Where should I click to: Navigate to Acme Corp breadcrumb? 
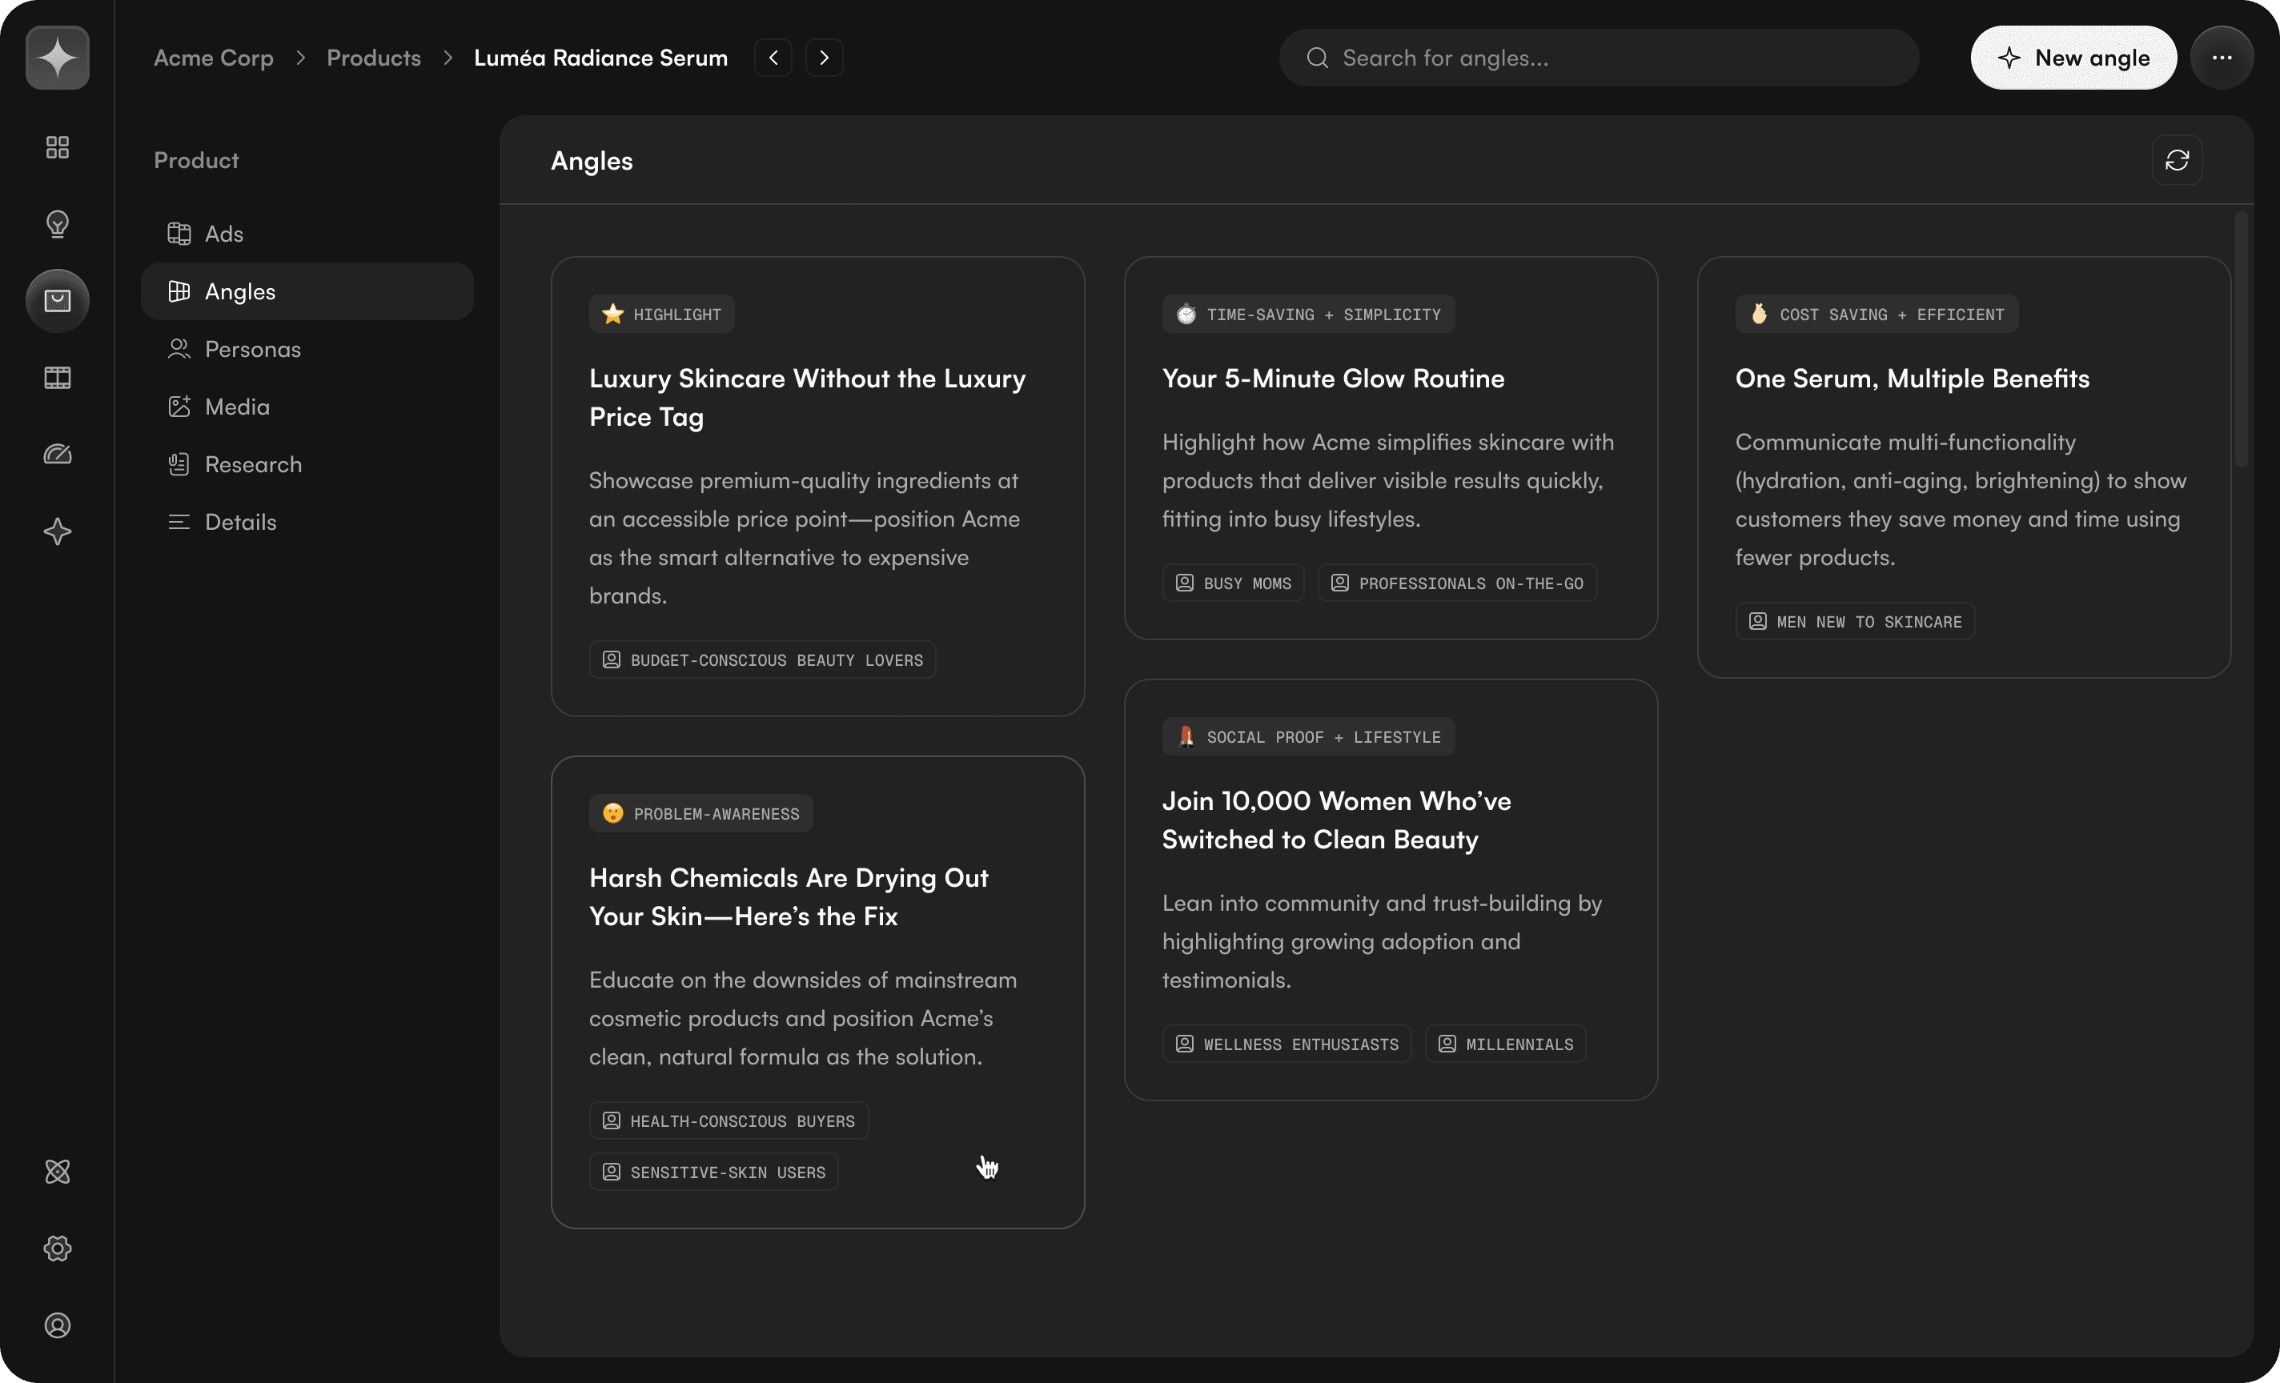(214, 58)
